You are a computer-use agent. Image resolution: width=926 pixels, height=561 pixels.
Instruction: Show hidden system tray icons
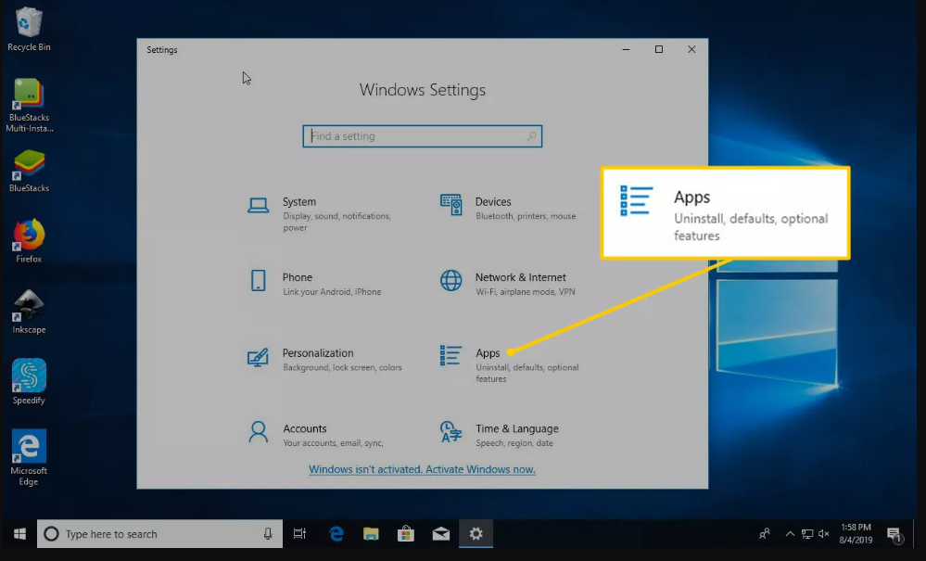coord(790,534)
